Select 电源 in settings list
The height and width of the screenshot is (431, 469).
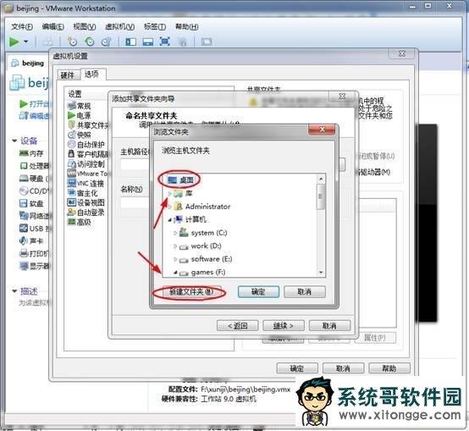pos(80,115)
